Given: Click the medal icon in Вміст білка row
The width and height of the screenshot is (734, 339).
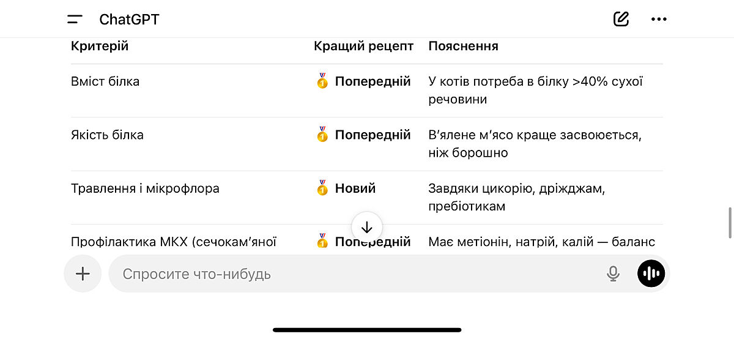Looking at the screenshot, I should pos(322,81).
